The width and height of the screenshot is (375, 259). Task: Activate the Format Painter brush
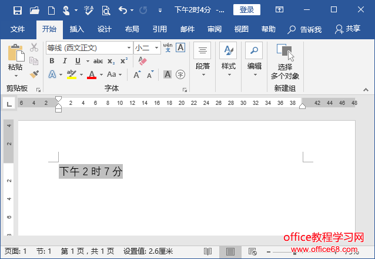(34, 74)
